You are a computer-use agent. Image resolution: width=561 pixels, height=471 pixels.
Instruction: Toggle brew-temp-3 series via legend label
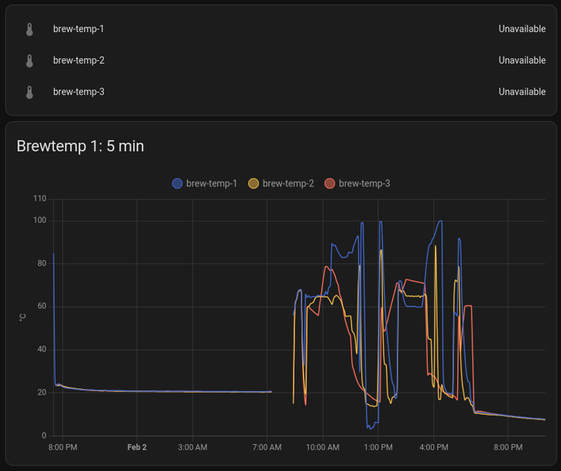(364, 184)
